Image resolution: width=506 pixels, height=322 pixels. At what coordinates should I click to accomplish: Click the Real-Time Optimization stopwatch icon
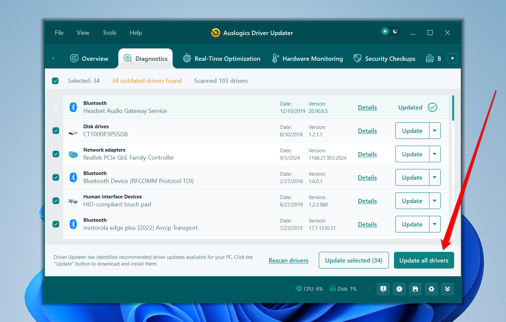[187, 58]
